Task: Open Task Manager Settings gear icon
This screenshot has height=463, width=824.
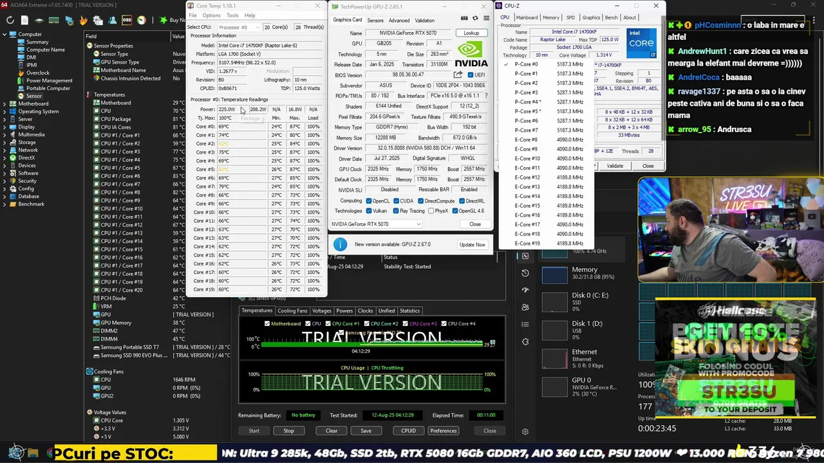Action: click(525, 431)
